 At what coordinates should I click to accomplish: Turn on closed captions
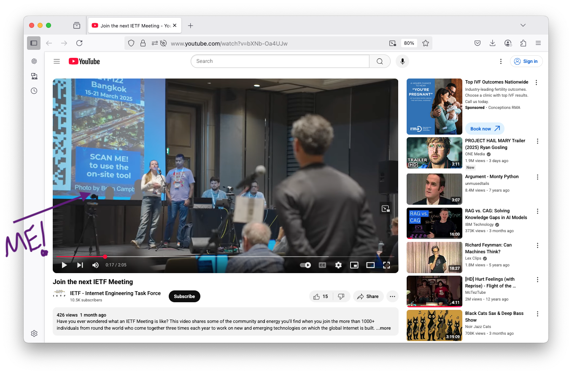[322, 265]
